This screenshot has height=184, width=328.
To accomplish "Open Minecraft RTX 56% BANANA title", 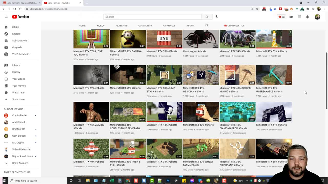I will pos(126,53).
